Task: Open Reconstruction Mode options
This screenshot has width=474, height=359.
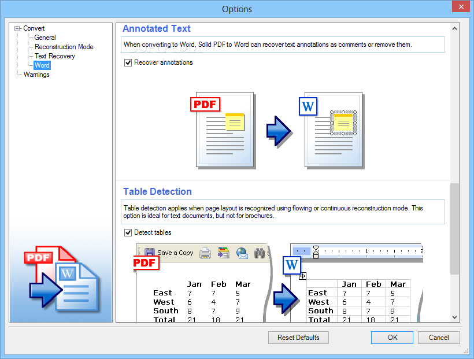Action: (64, 47)
